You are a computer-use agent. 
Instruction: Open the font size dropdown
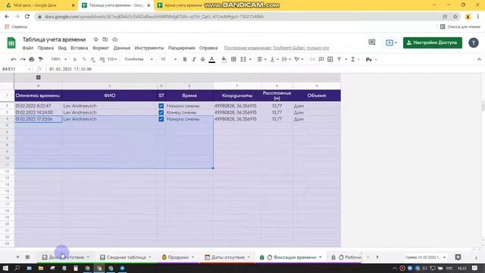click(x=168, y=59)
